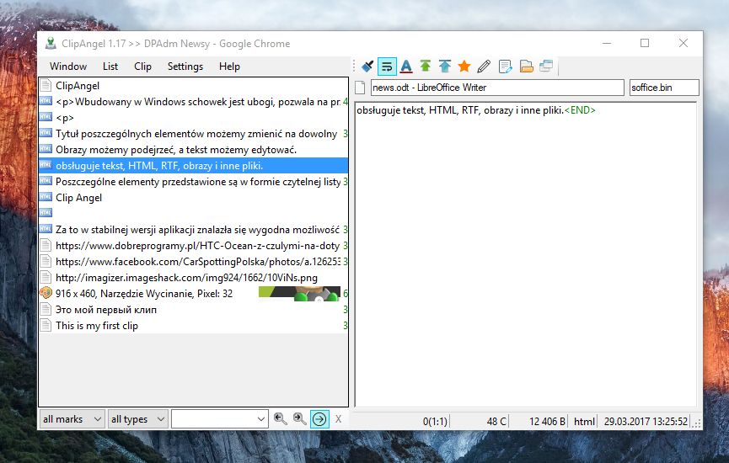Open the 'all types' dropdown

(137, 419)
